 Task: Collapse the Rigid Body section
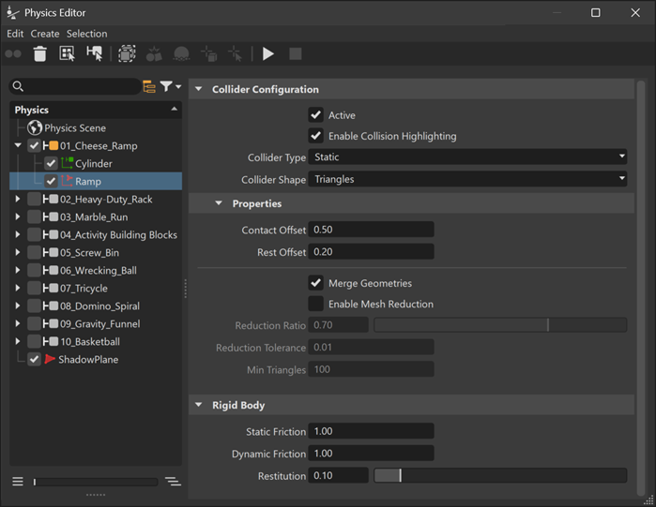(x=199, y=405)
